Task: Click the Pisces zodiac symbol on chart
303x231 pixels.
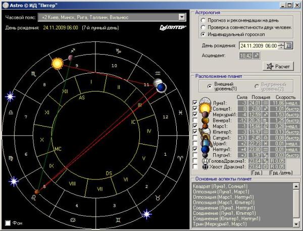Action: pyautogui.click(x=180, y=112)
